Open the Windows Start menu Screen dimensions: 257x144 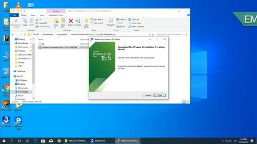pyautogui.click(x=4, y=141)
